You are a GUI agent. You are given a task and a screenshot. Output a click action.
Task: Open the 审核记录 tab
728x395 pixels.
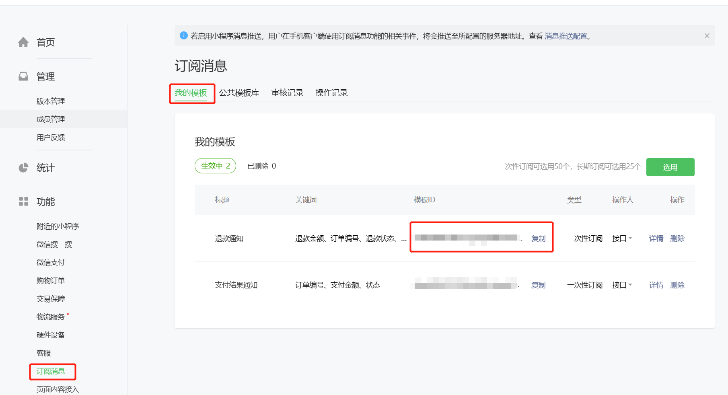287,93
